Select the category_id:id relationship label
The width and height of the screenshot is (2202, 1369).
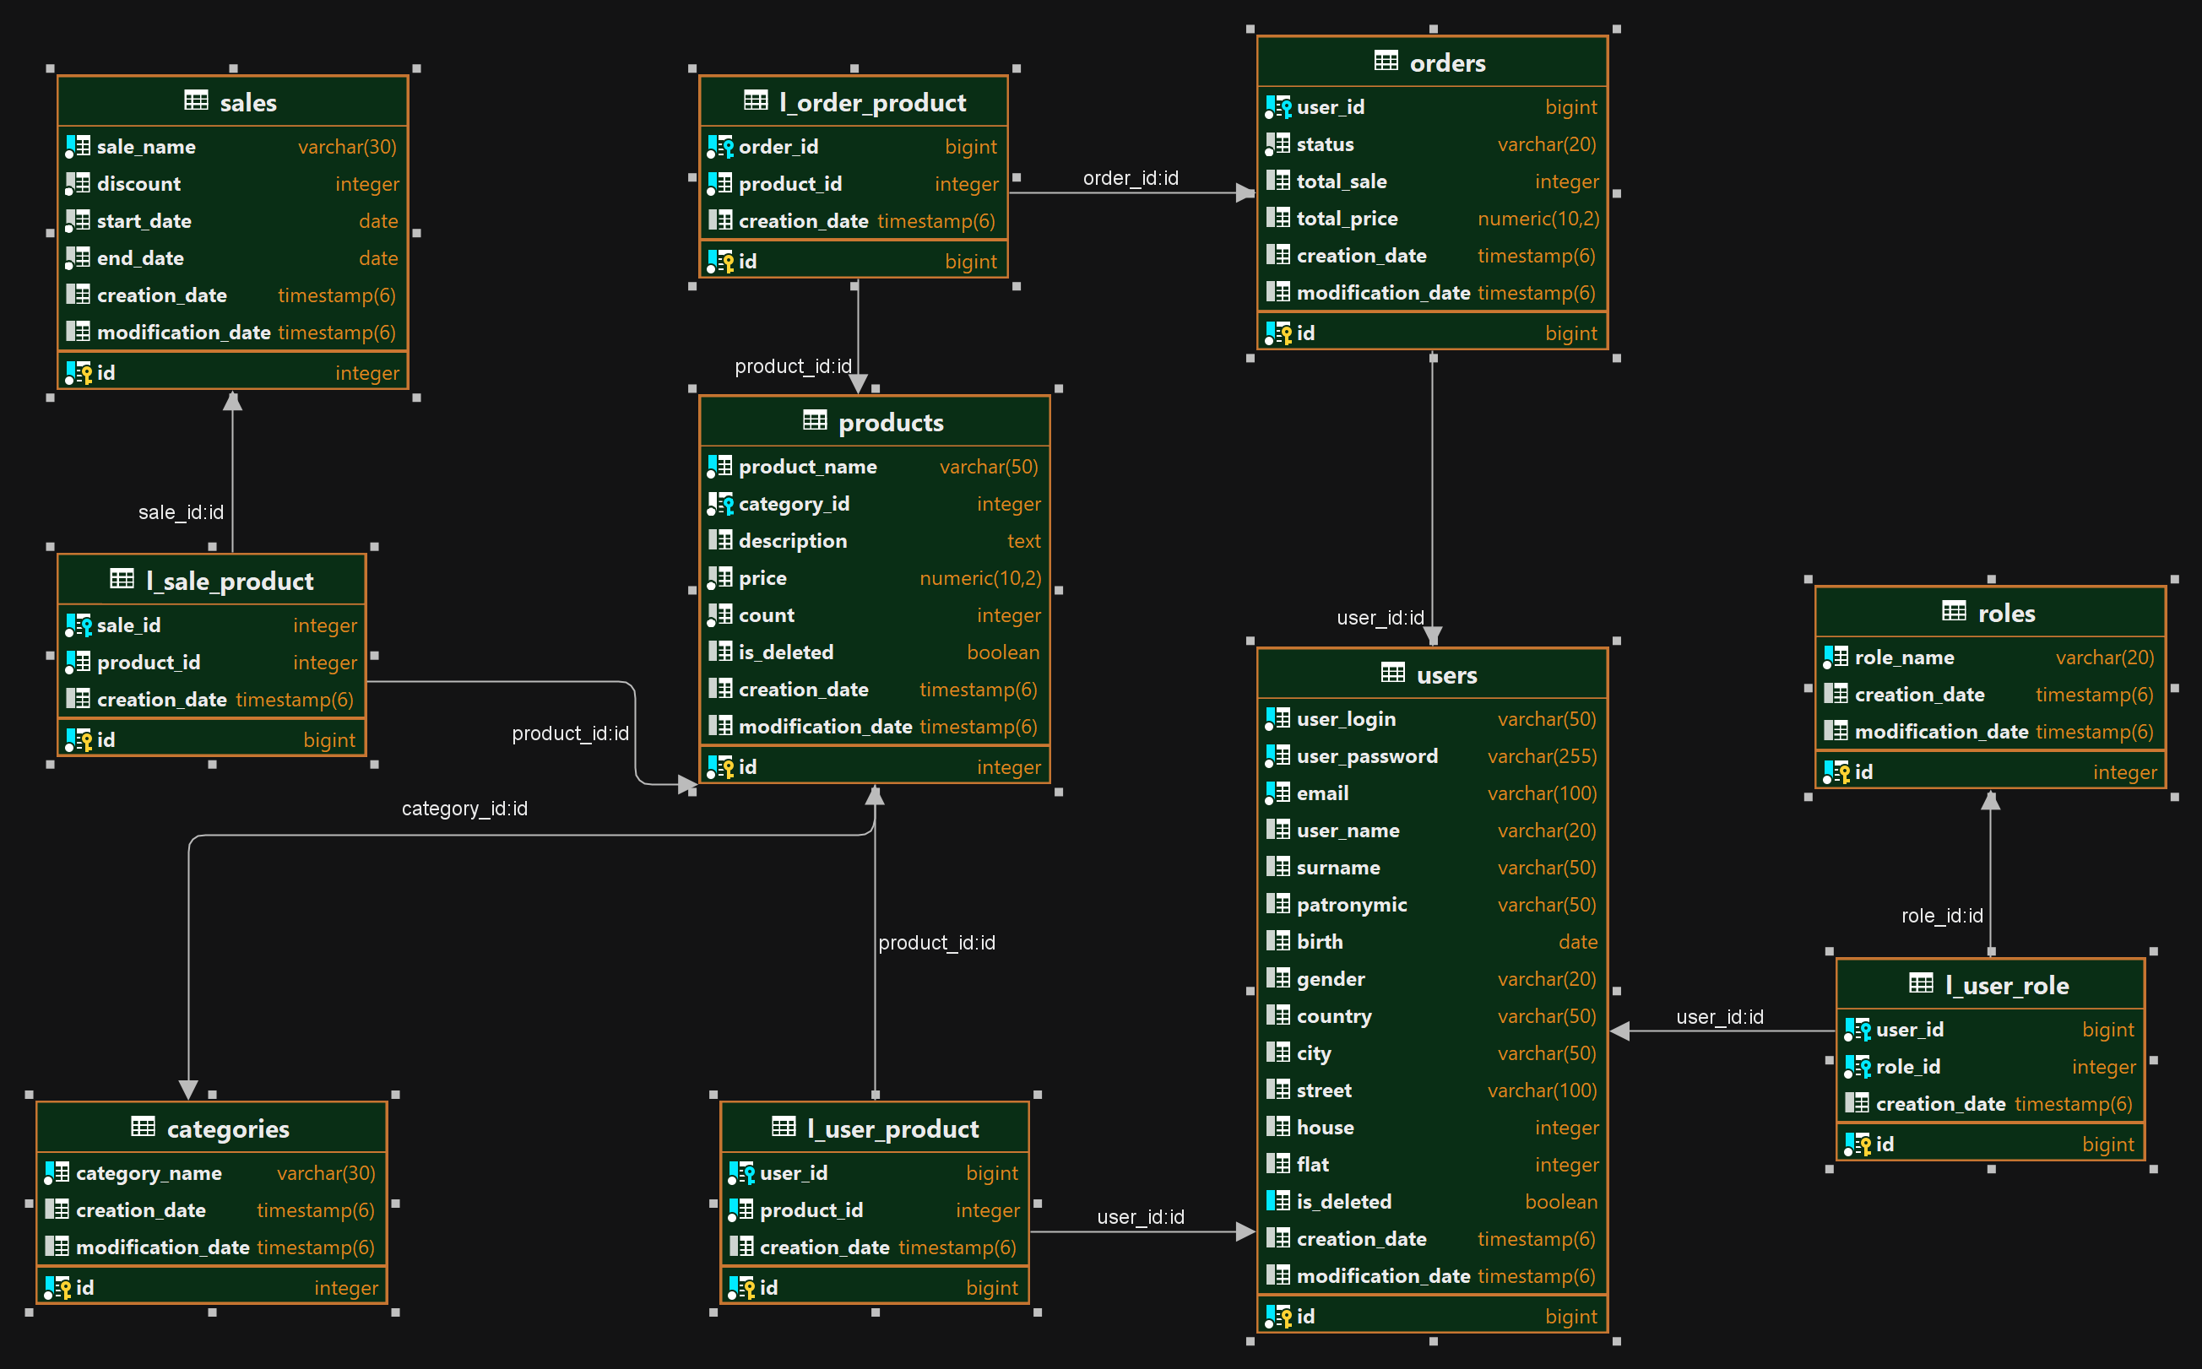464,809
